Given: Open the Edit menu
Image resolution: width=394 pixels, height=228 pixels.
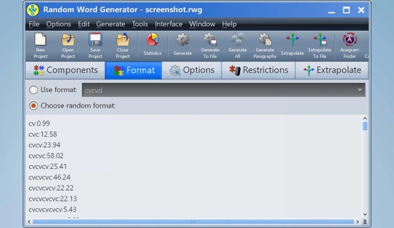Looking at the screenshot, I should tap(84, 24).
